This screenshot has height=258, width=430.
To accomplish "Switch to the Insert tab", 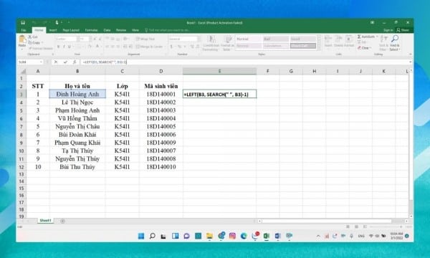I will point(53,30).
